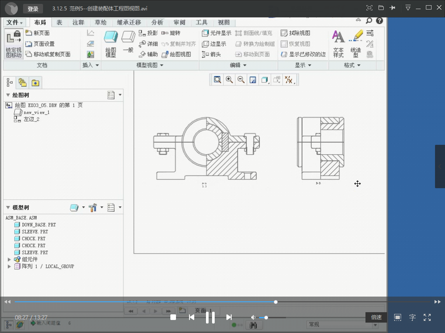Image resolution: width=445 pixels, height=333 pixels.
Task: Click the 投影 projection view tool
Action: tap(148, 33)
